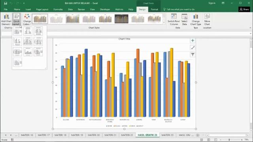Expand the formula bar arrow

[x=250, y=34]
